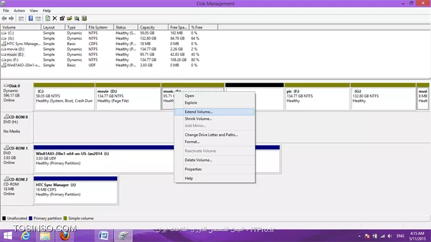Sort by the Capacity column header
Viewport: 431px width, 242px height.
tap(153, 27)
